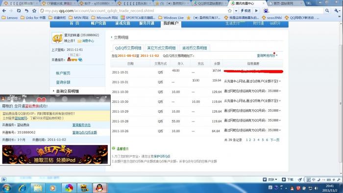Click the browser search input box
Viewport: 343px width, 193px height.
click(x=296, y=11)
